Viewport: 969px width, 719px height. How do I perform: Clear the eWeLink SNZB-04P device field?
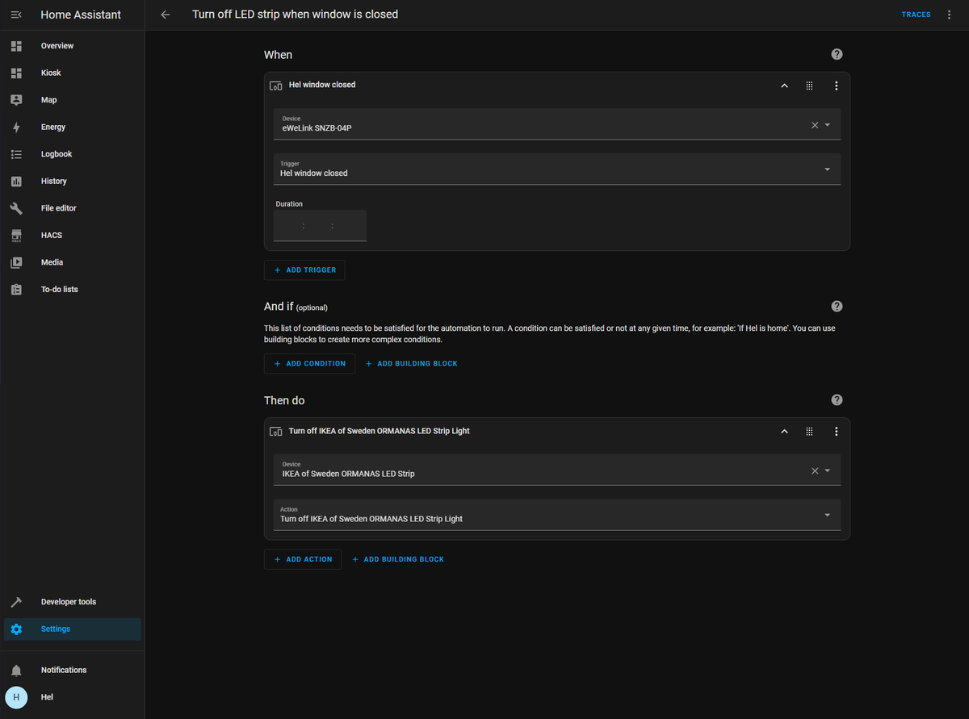815,125
